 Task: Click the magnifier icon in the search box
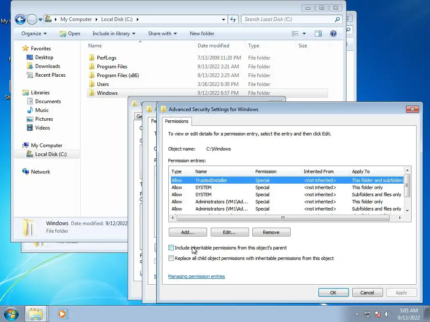[337, 19]
